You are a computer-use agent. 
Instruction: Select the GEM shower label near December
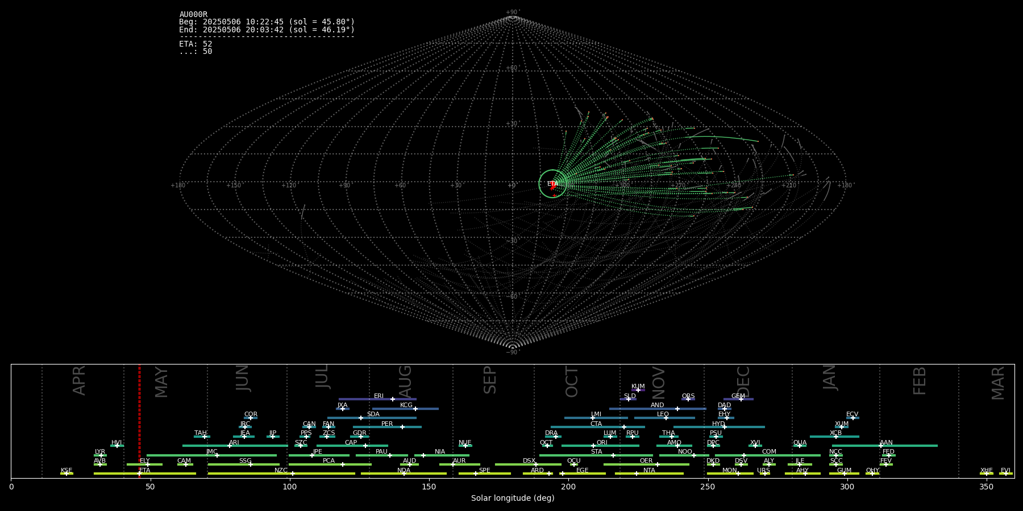point(738,396)
